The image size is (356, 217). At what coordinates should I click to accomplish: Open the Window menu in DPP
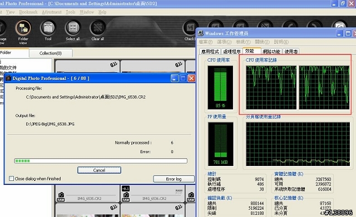(87, 12)
